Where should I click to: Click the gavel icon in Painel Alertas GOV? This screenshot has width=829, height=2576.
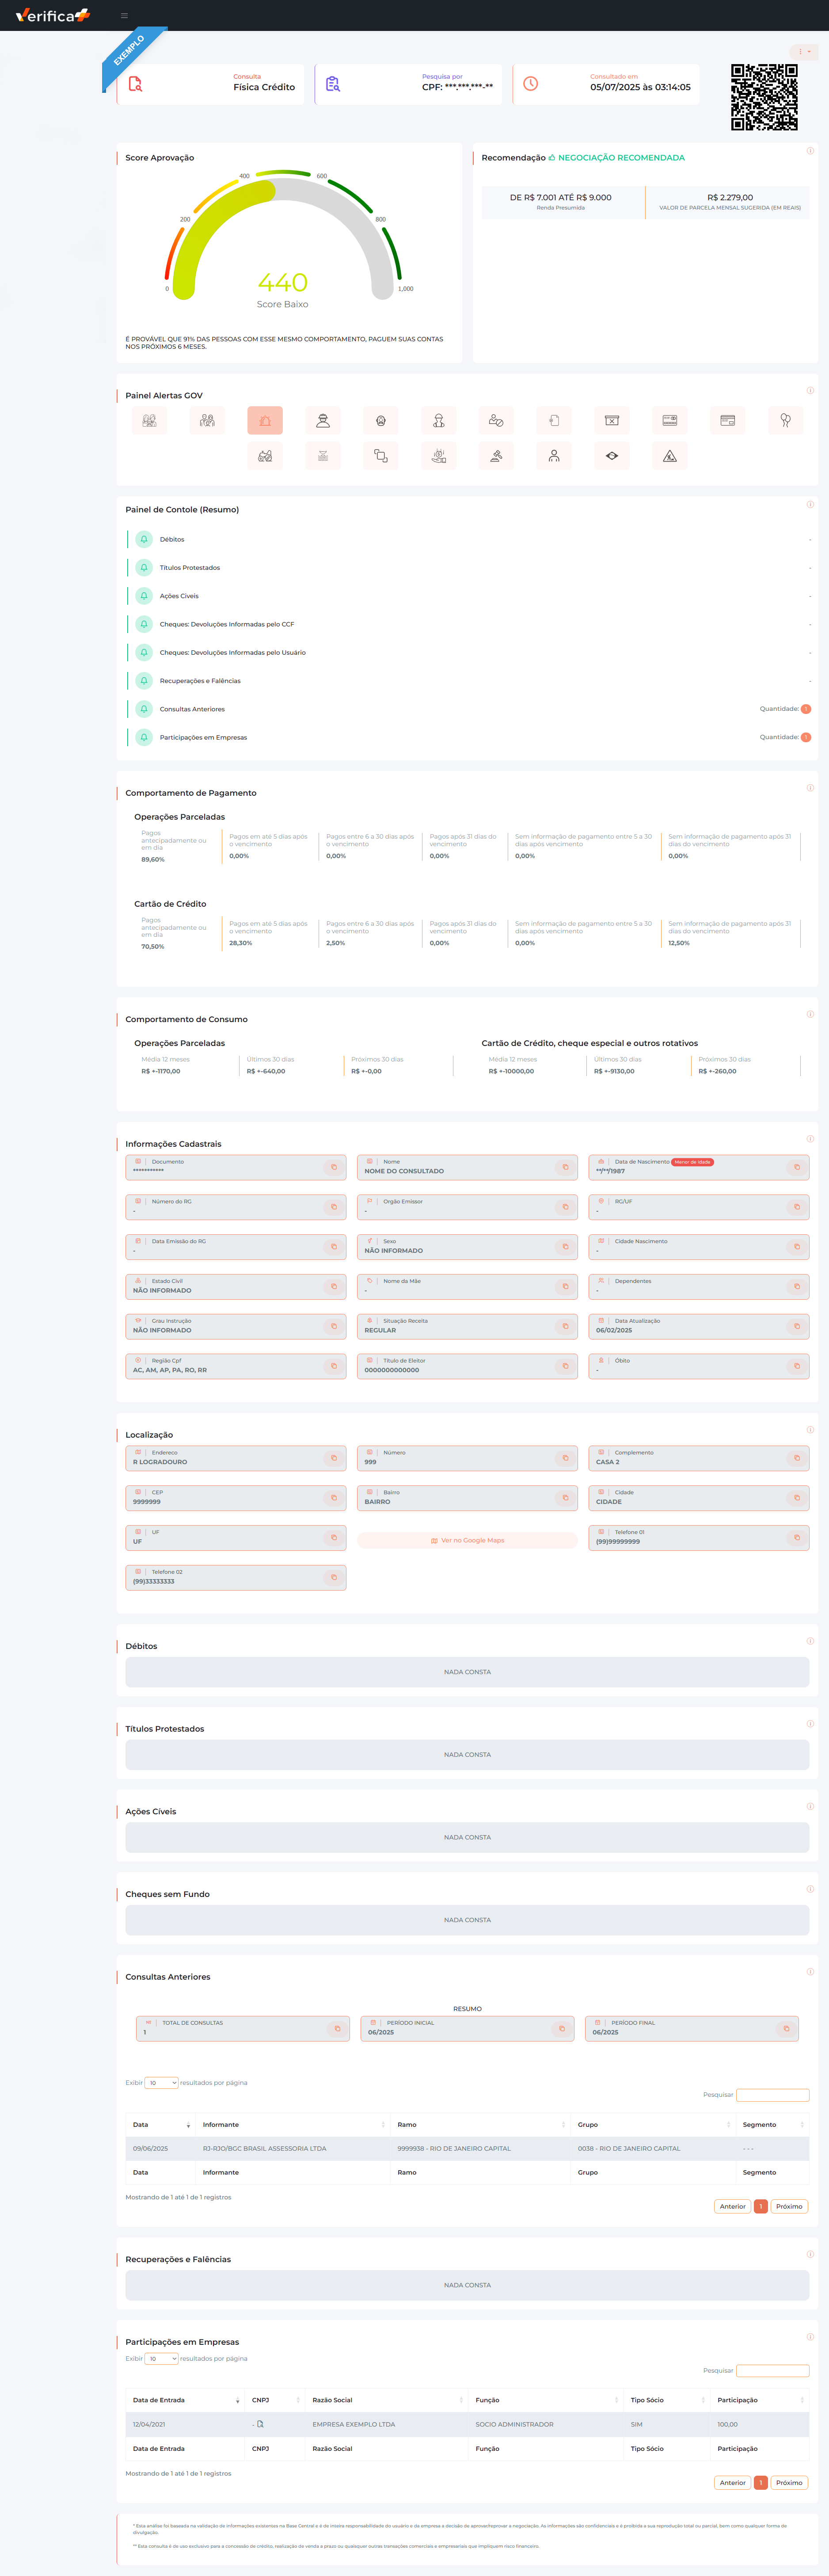(x=496, y=456)
